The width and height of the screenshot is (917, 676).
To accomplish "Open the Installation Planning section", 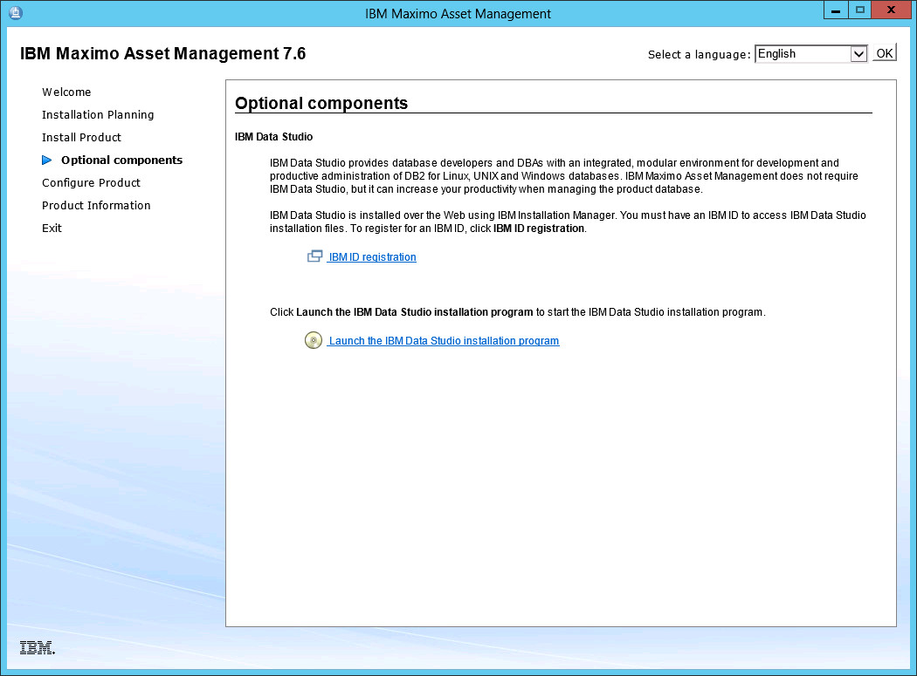I will [x=98, y=115].
